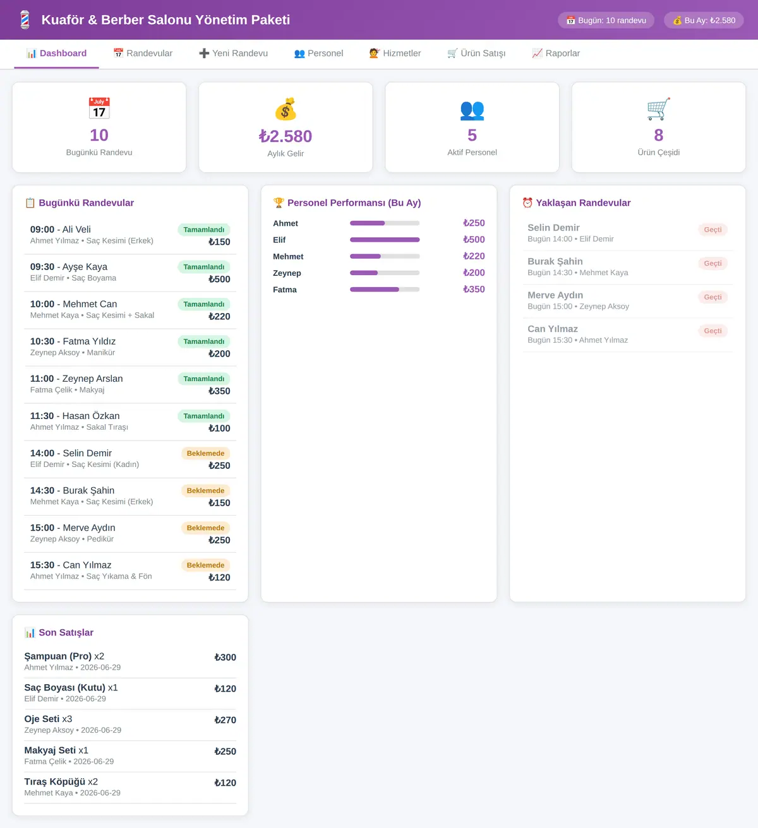Click the 'Bu Ay: ₺2.580' header badge

[704, 20]
